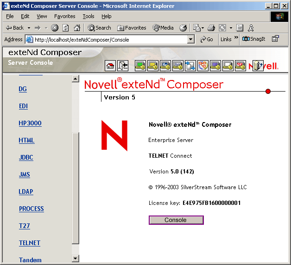
Task: Open the red-screen key license icon
Action: (x=240, y=66)
